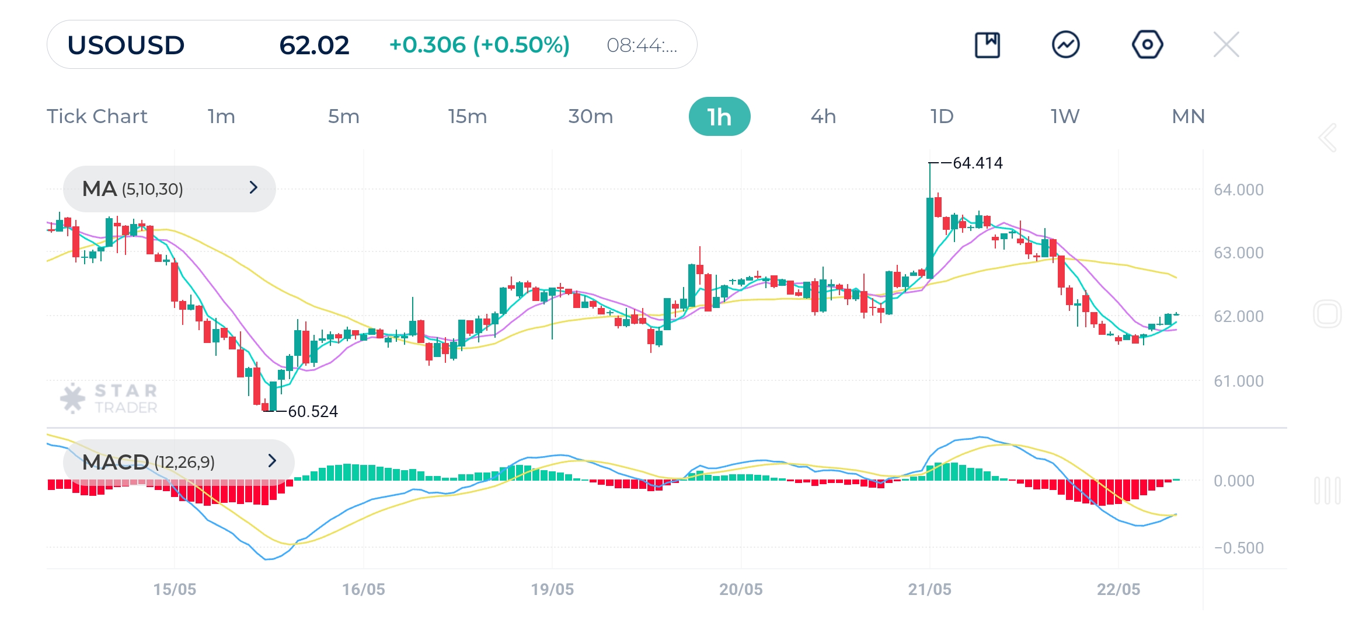Click the USOUSD symbol name
Image resolution: width=1366 pixels, height=630 pixels.
[x=126, y=45]
